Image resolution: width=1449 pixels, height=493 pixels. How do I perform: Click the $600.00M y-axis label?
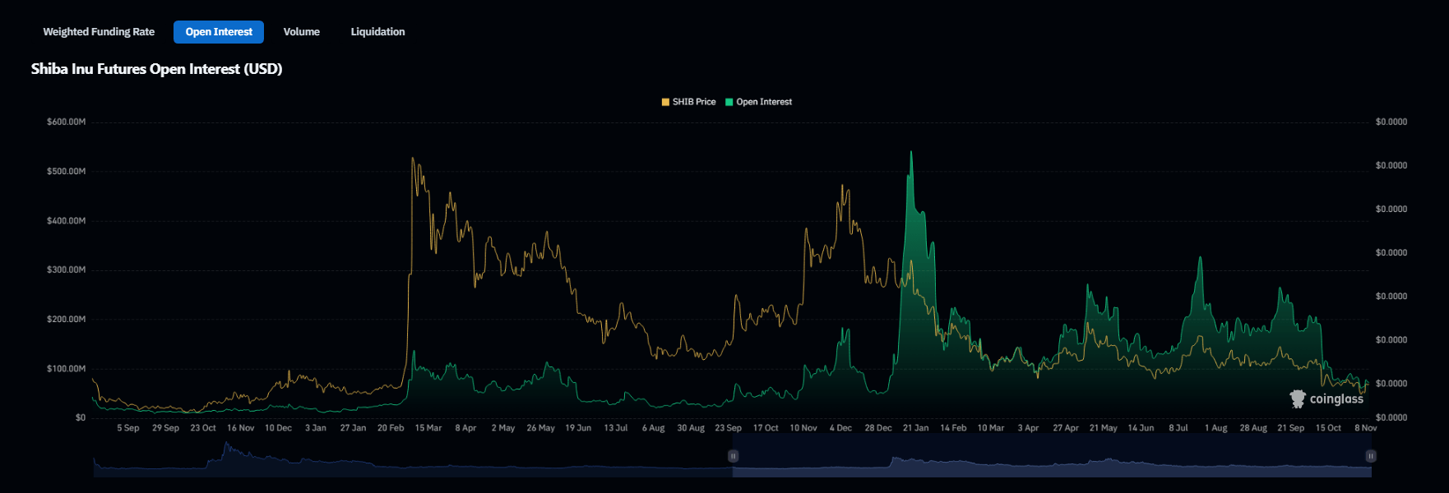click(66, 122)
